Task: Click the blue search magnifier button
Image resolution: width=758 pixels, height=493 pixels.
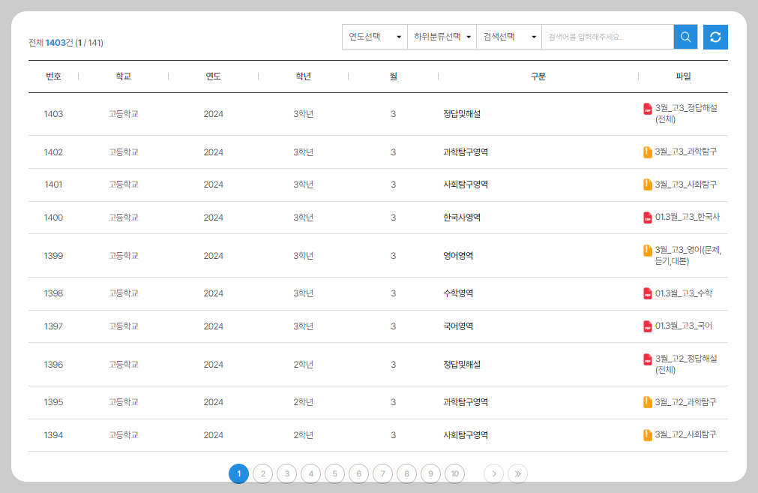Action: pyautogui.click(x=685, y=37)
